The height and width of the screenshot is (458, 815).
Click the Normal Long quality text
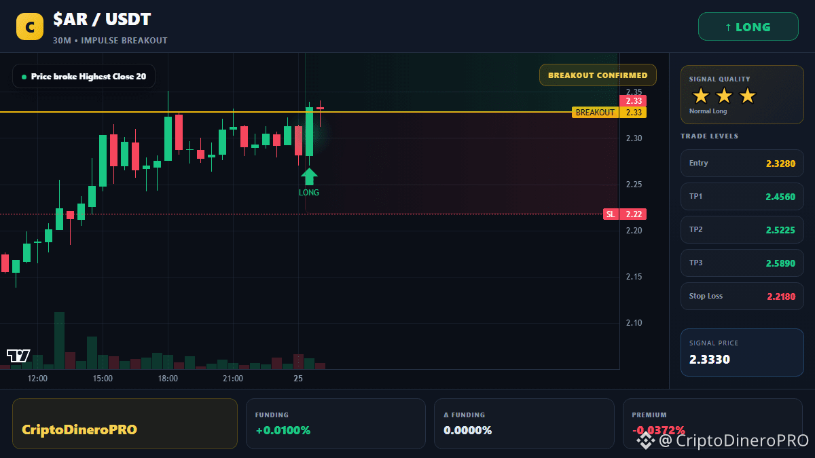(x=708, y=111)
